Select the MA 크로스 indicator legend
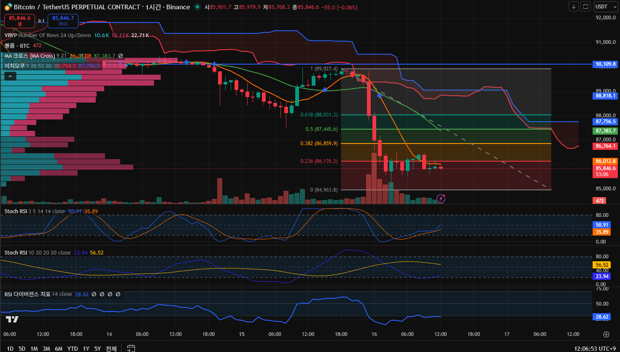 pyautogui.click(x=29, y=56)
